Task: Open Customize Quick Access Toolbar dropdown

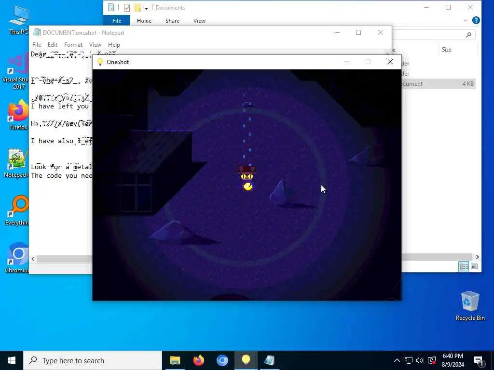Action: 146,8
